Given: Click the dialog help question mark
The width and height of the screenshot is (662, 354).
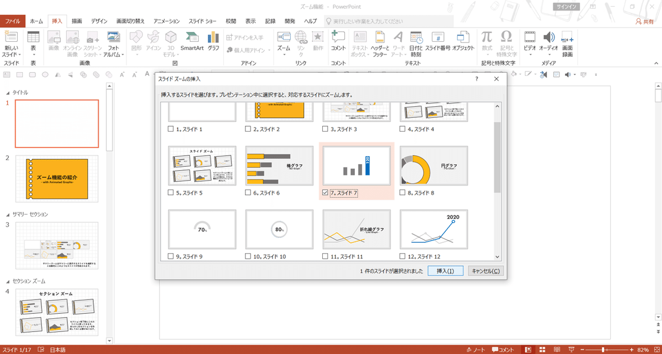Looking at the screenshot, I should click(477, 79).
